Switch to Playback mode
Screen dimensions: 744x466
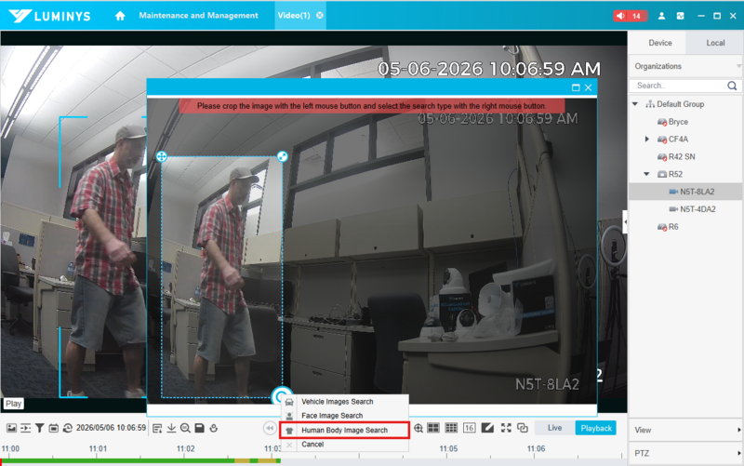(596, 428)
